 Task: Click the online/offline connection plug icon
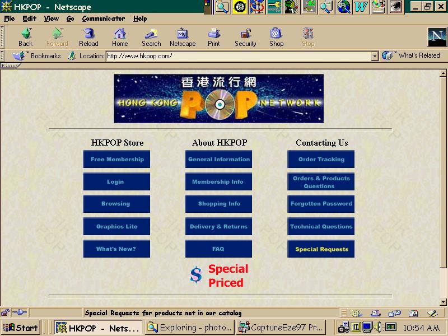(x=20, y=312)
